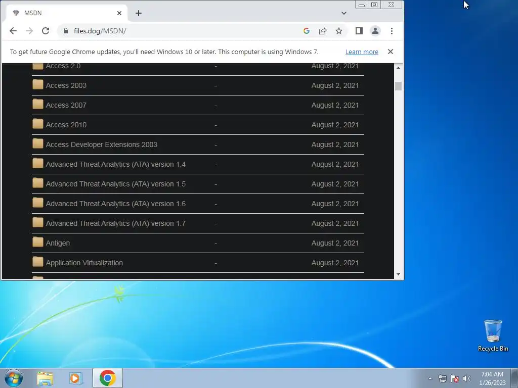Go back using Chrome's back arrow

pos(13,31)
